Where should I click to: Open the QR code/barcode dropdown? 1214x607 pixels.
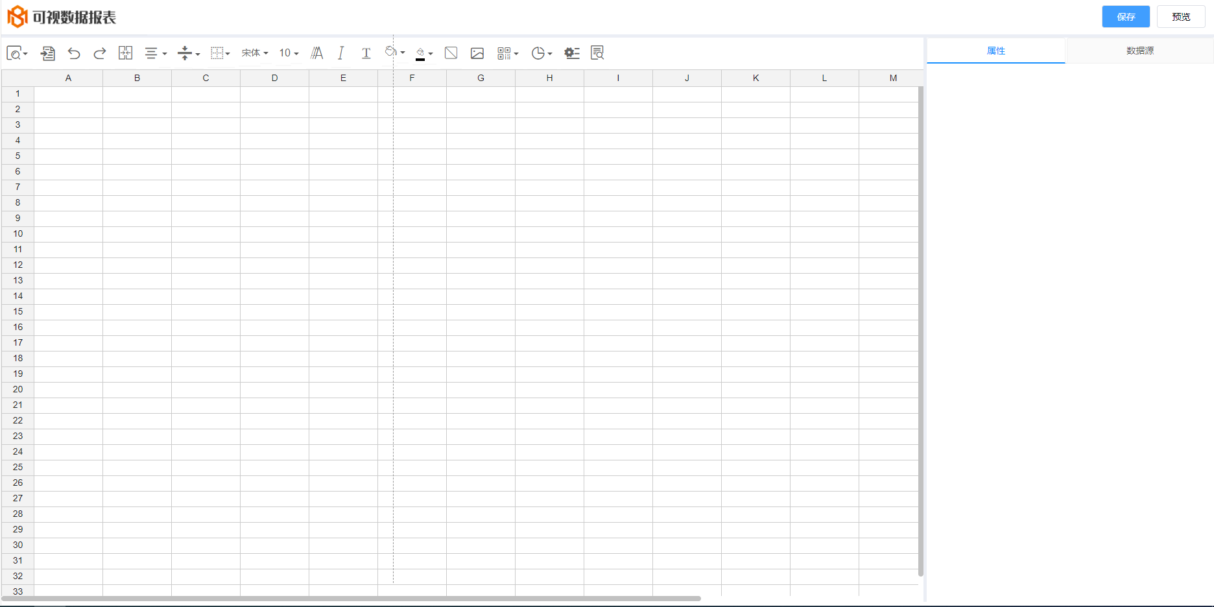pyautogui.click(x=508, y=53)
